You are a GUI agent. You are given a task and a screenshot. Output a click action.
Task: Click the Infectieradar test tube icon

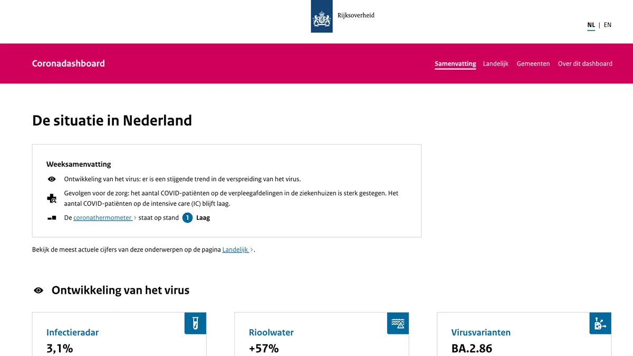click(195, 323)
